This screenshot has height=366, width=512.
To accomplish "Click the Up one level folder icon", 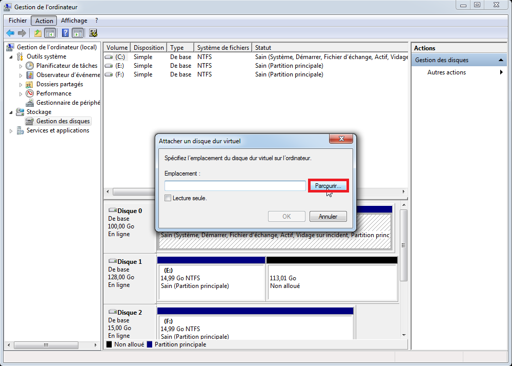I will click(38, 33).
